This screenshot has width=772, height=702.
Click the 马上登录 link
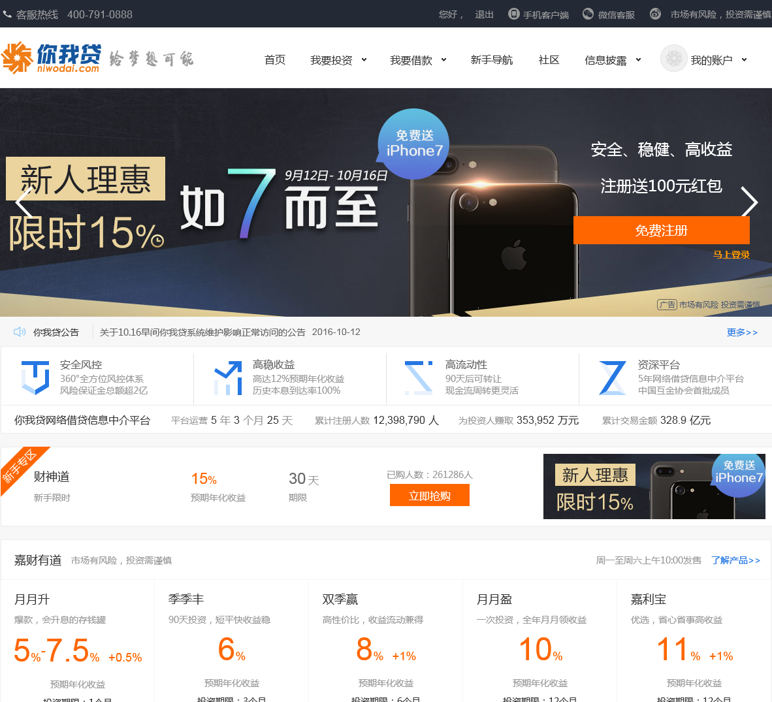coord(731,255)
